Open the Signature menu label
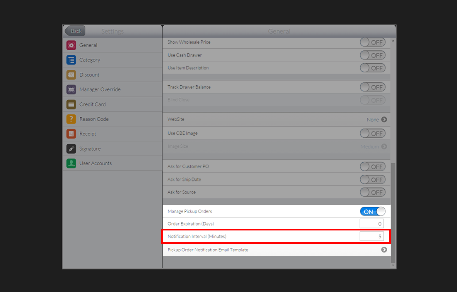The width and height of the screenshot is (457, 292). [90, 149]
